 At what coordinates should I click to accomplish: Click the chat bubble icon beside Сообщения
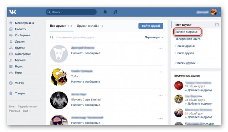[11, 35]
